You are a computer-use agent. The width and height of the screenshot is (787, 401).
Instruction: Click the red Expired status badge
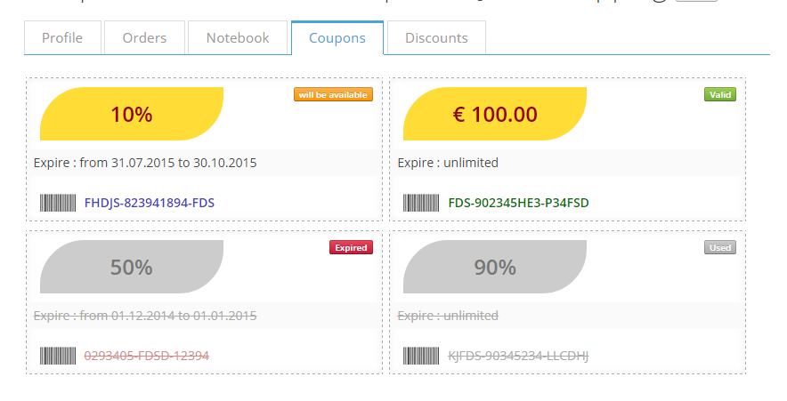tap(351, 247)
